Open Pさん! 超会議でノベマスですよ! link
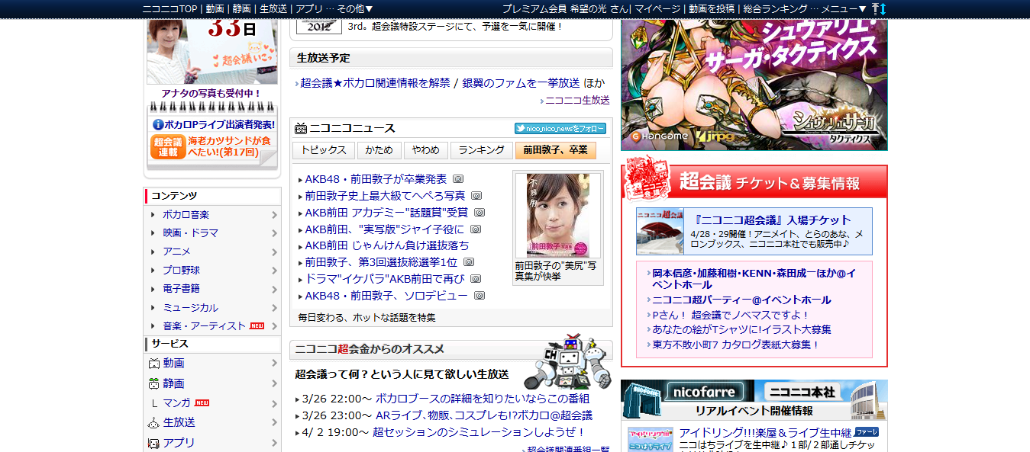1030x452 pixels. 730,315
